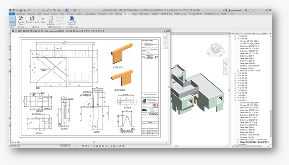Switch to the Annotate ribbon tab
The image size is (289, 165).
pyautogui.click(x=70, y=14)
